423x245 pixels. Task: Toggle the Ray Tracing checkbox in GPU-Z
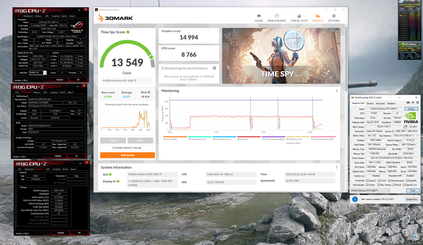[x=378, y=185]
